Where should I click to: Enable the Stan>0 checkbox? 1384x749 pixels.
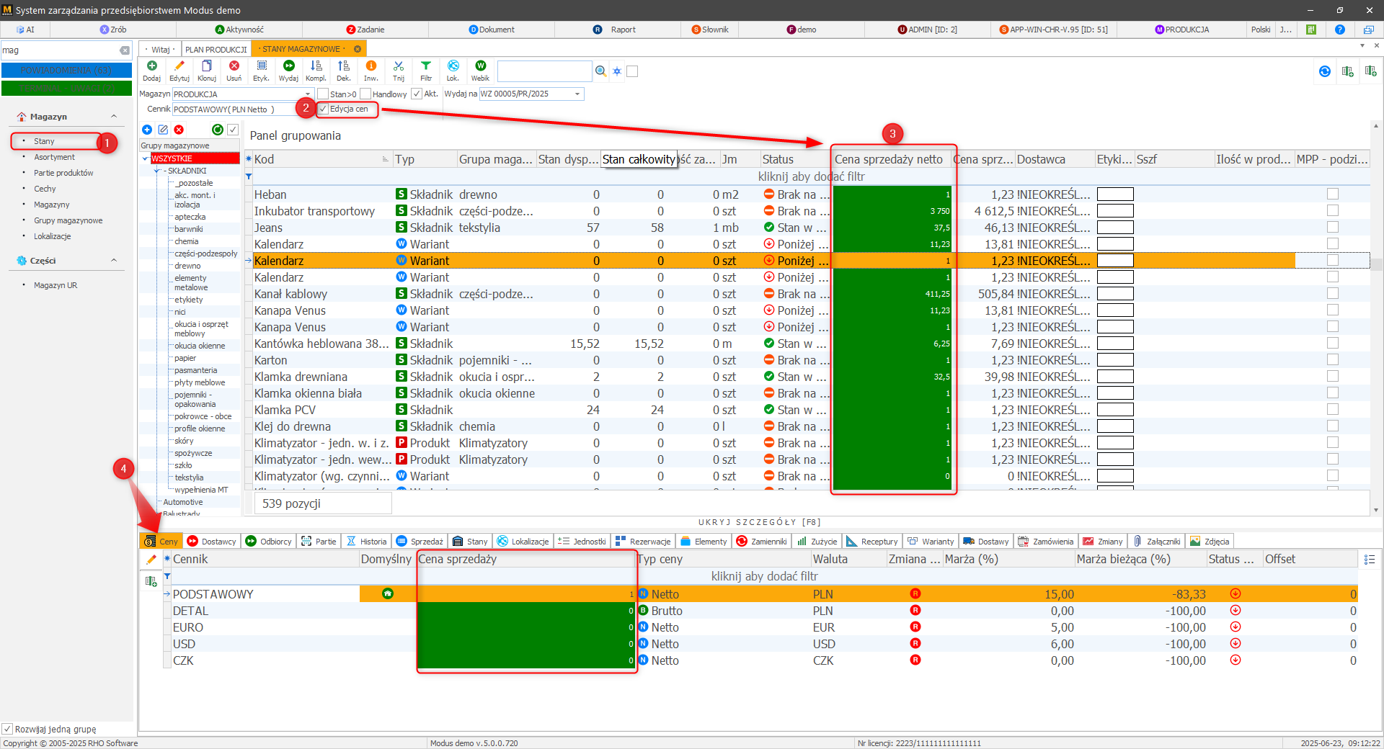click(324, 94)
